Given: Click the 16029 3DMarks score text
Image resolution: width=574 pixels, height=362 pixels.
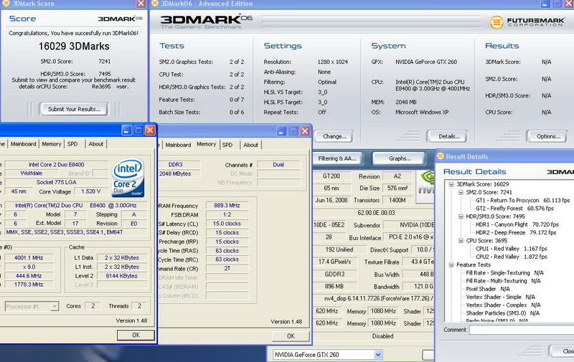Looking at the screenshot, I should coord(74,47).
